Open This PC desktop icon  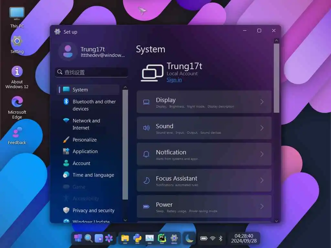point(17,17)
